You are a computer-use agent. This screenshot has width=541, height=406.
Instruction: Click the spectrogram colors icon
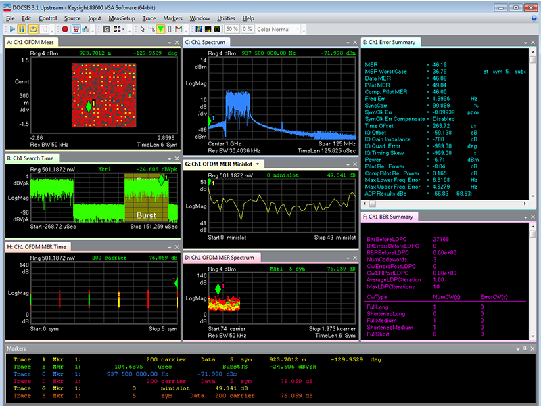197,30
